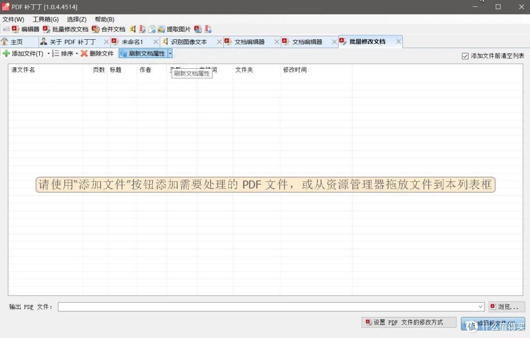Viewport: 530px width, 338px height.
Task: Click the 删除文件 red X icon
Action: (x=84, y=54)
